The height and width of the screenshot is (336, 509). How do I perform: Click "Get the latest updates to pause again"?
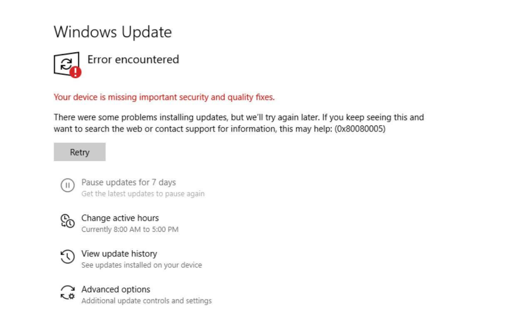(143, 194)
